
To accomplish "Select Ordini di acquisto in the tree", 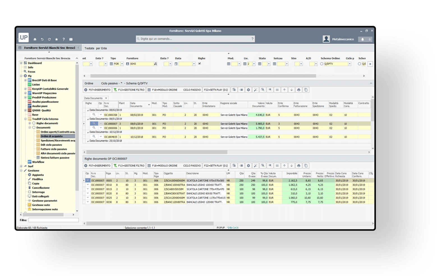I will [52, 136].
